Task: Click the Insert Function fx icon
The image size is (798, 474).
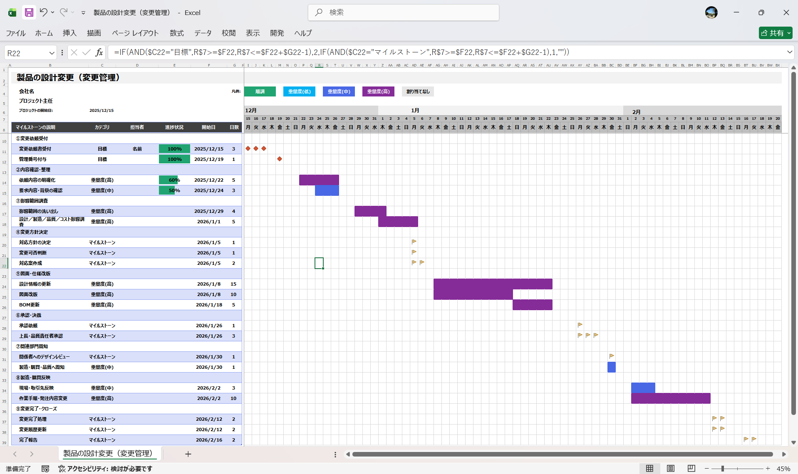Action: pyautogui.click(x=99, y=52)
